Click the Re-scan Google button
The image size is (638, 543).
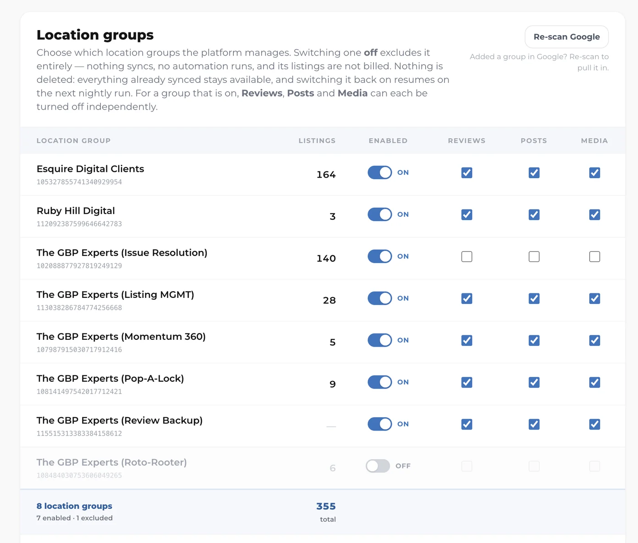566,37
